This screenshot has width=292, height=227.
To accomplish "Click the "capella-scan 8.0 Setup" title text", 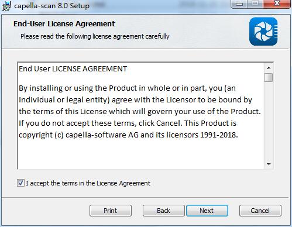I will pyautogui.click(x=52, y=6).
